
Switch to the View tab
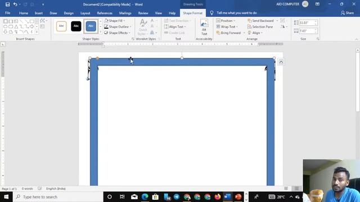point(159,13)
